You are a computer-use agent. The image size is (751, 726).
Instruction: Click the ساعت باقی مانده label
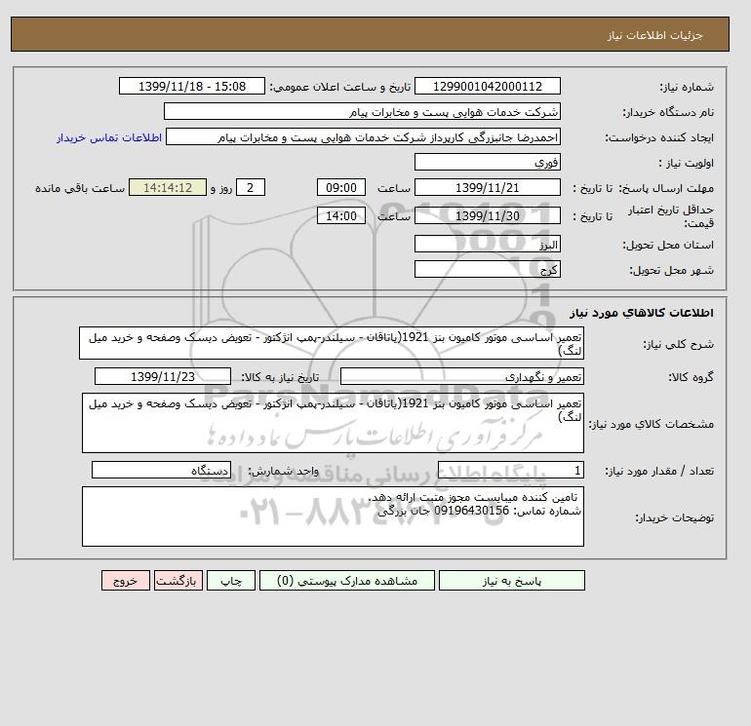click(80, 188)
